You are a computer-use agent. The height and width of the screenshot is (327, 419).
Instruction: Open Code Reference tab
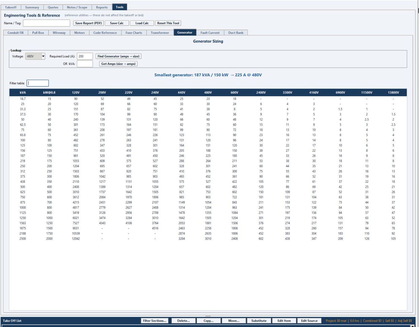point(105,33)
